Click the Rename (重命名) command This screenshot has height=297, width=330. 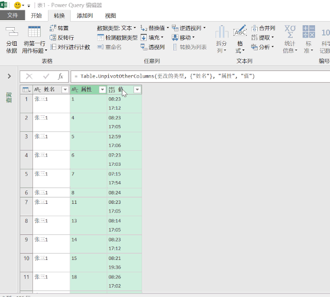pyautogui.click(x=109, y=47)
